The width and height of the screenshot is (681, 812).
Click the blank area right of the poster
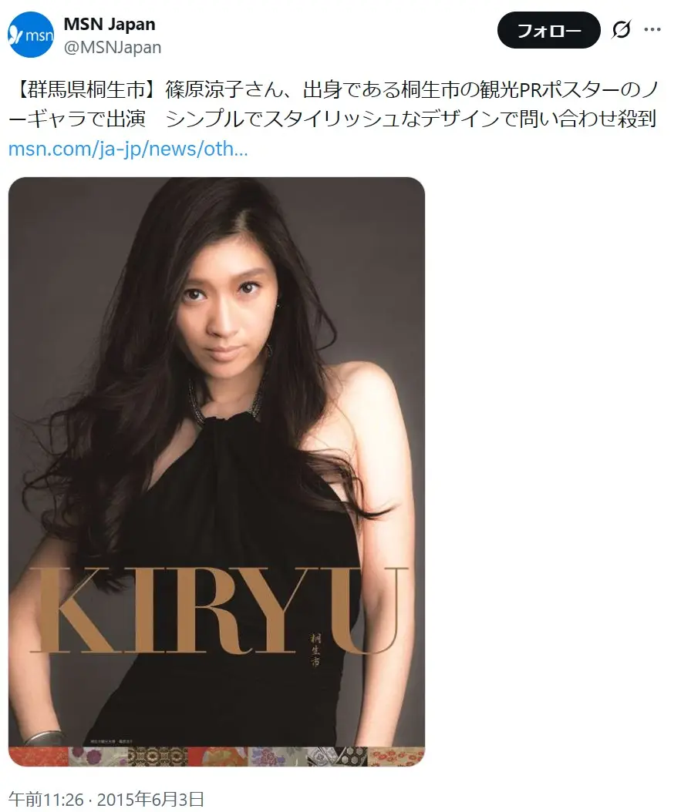click(x=549, y=466)
